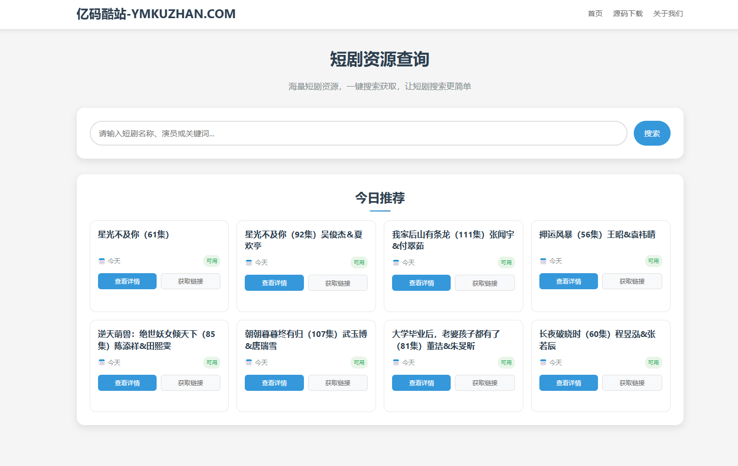Open the 首页 menu item

point(595,13)
